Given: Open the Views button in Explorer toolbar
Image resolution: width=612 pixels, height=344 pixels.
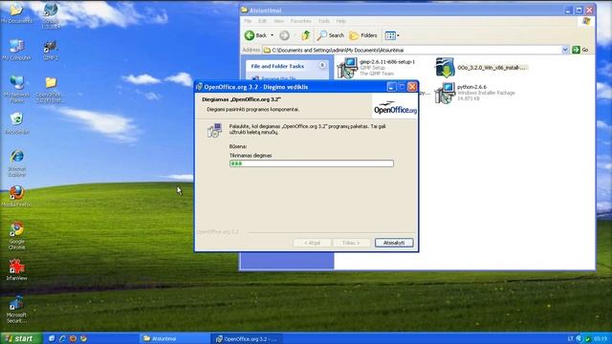Looking at the screenshot, I should (x=391, y=35).
